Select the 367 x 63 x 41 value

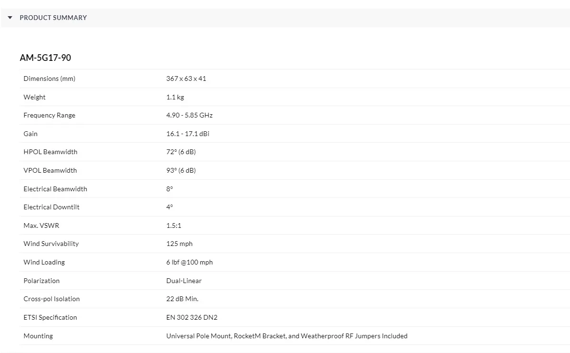click(x=186, y=78)
